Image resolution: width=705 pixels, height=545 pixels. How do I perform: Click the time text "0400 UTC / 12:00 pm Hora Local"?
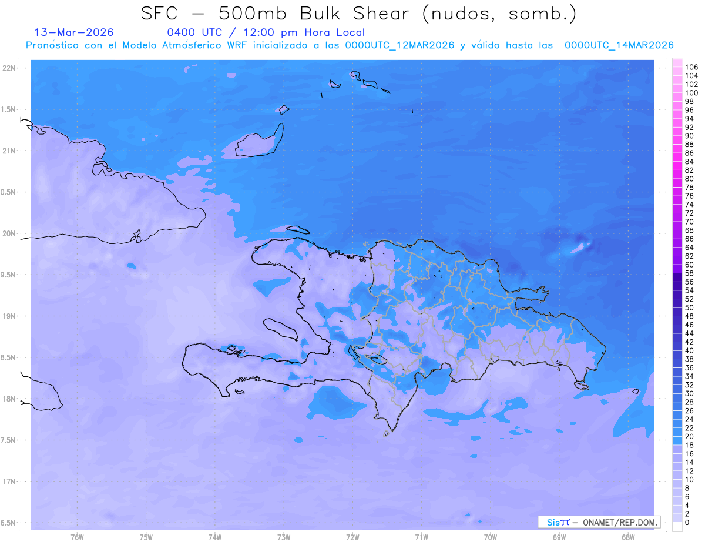coord(266,32)
